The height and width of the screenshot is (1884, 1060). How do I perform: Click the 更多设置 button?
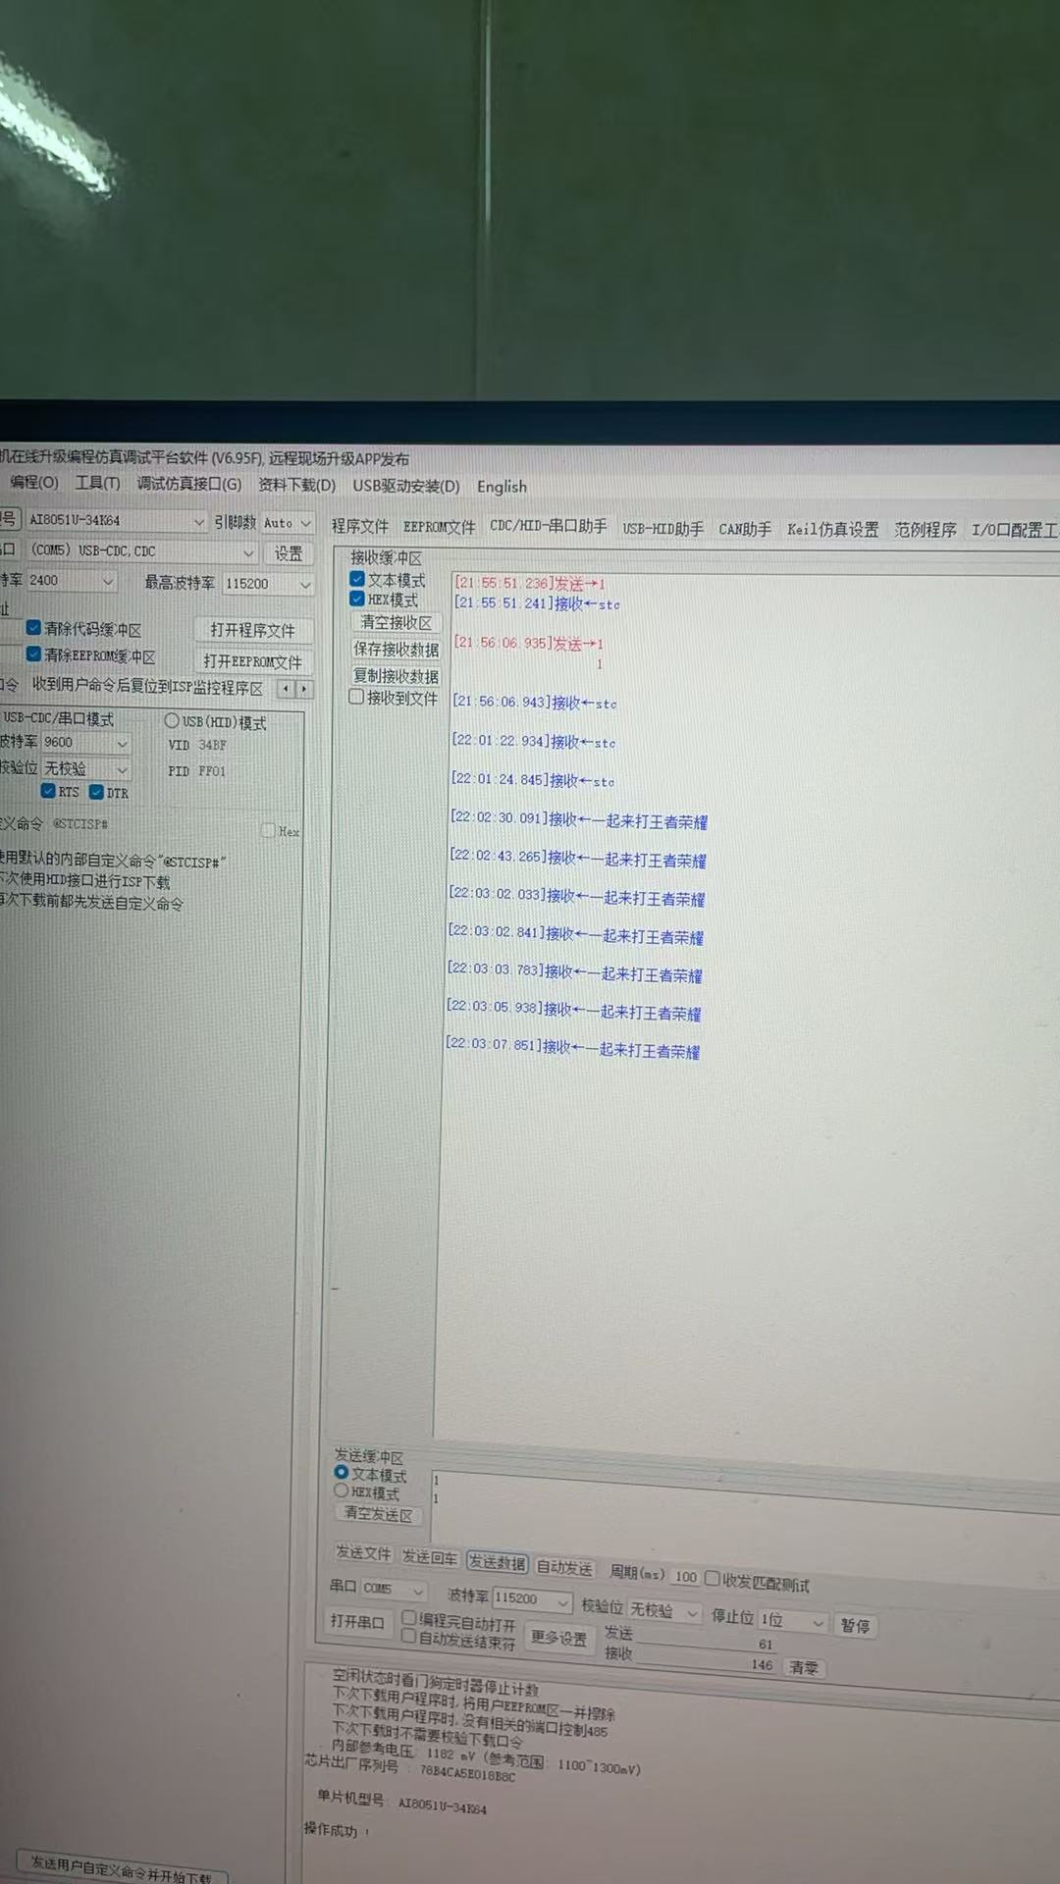pos(558,1638)
